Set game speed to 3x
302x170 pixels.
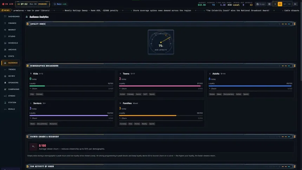[x=289, y=4]
